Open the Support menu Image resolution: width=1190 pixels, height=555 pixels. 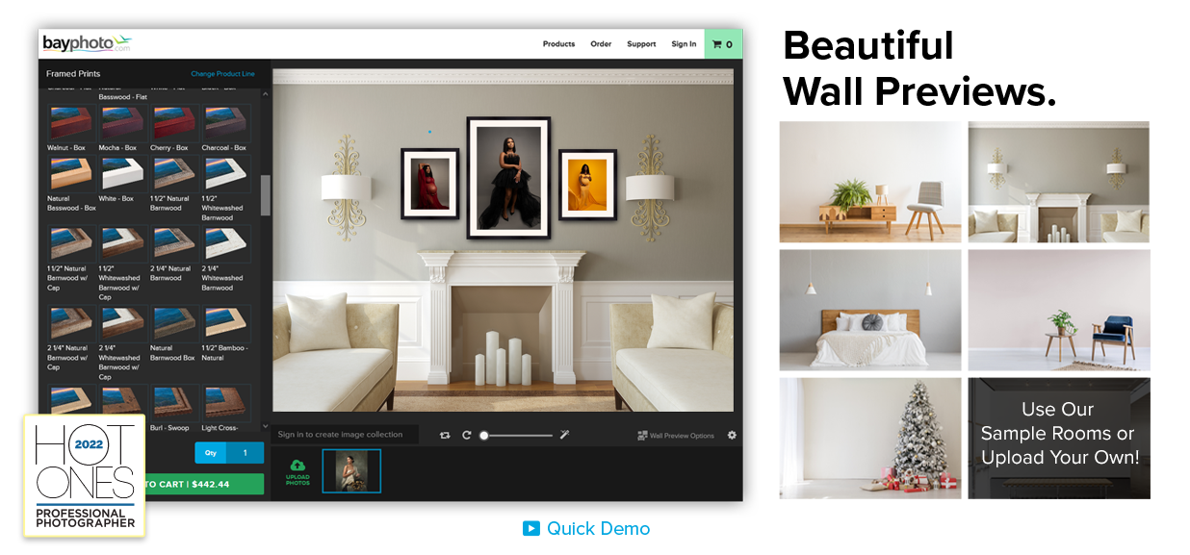641,44
